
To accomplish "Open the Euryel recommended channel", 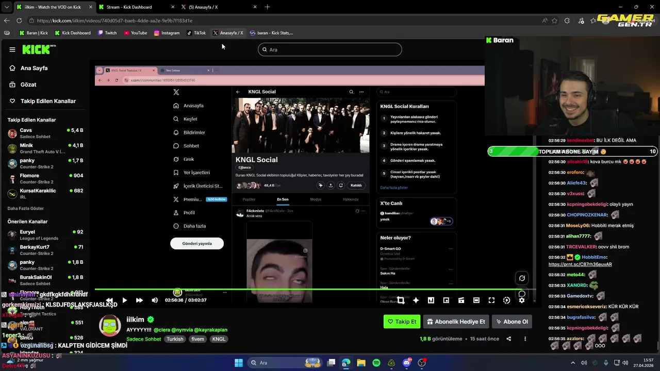I will (45, 234).
